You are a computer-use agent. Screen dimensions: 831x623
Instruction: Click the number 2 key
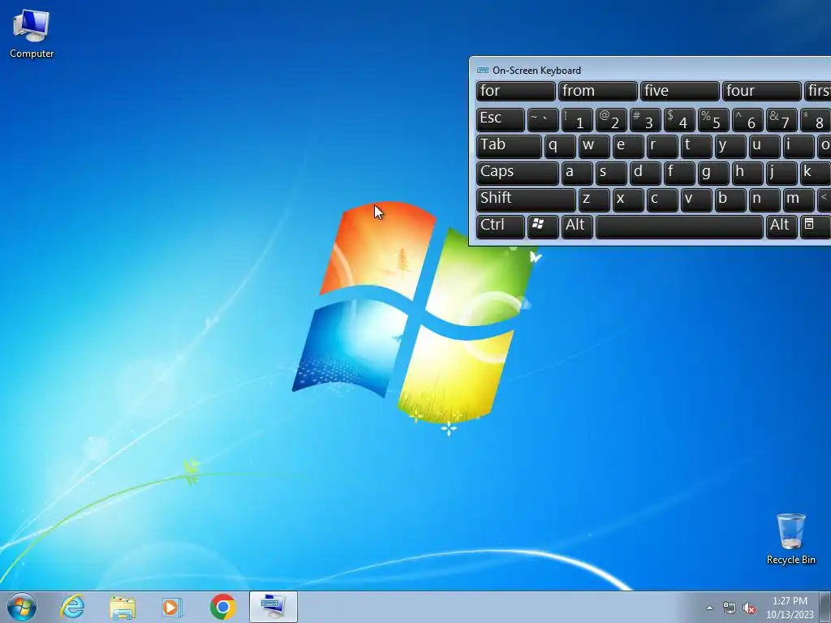(x=611, y=120)
